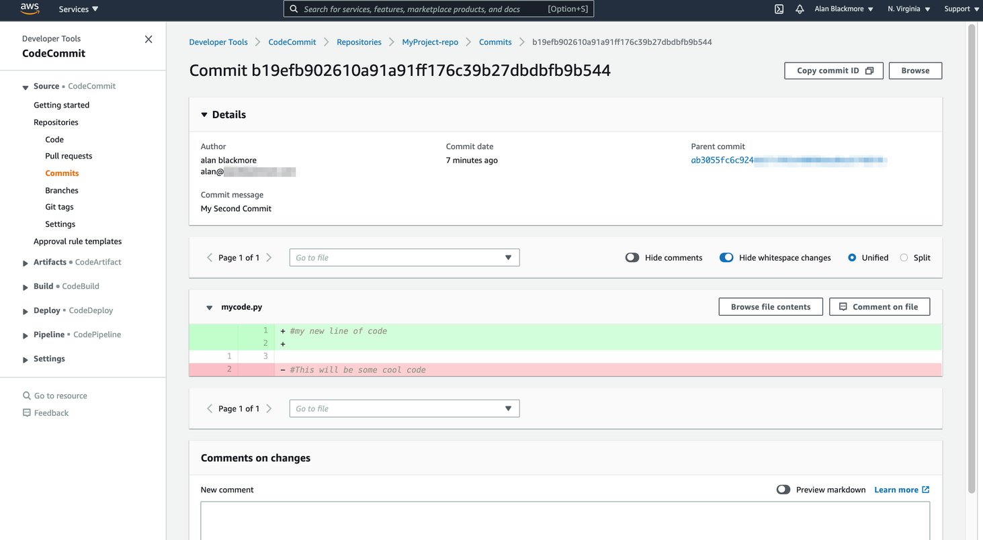Open AWS CloudShell from the top bar
The image size is (983, 540).
click(778, 9)
